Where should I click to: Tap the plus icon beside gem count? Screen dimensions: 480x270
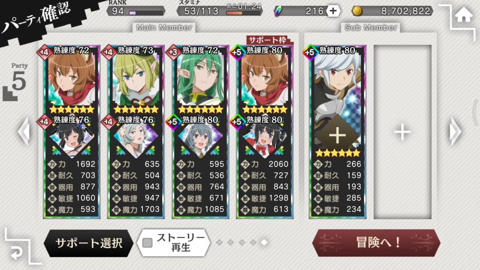(x=333, y=11)
